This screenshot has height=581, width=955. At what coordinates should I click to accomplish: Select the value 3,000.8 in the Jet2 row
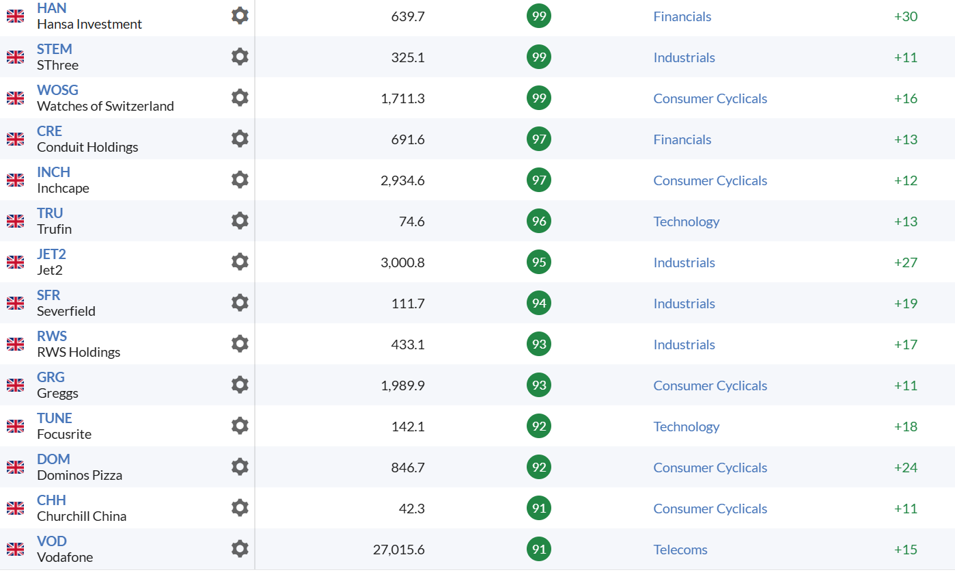click(403, 262)
